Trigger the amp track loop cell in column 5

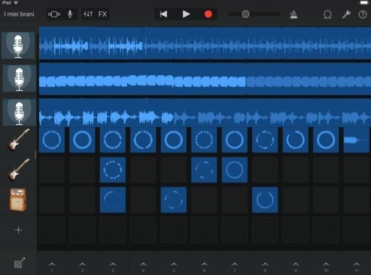coord(174,200)
